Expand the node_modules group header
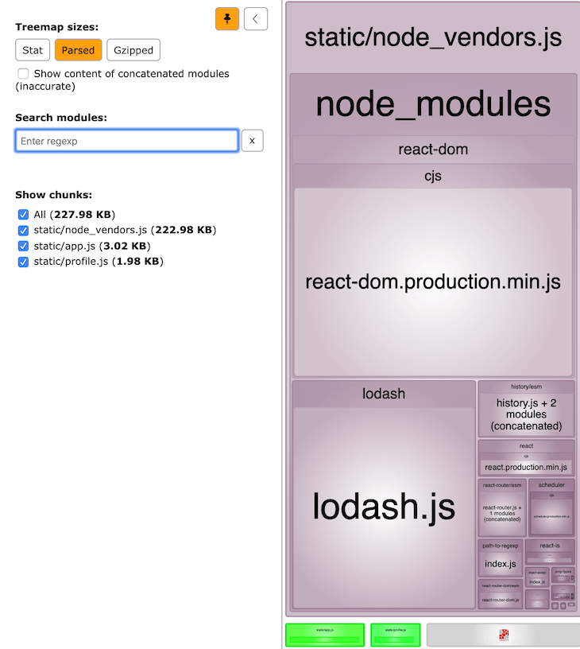 pos(433,104)
